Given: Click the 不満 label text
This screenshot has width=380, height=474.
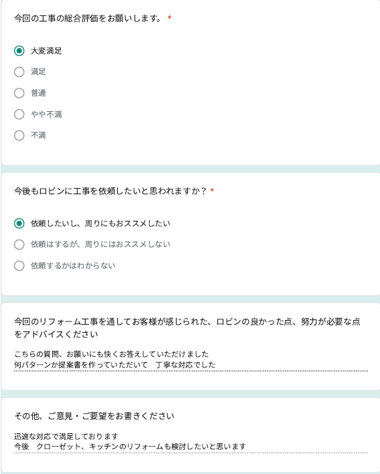Looking at the screenshot, I should [x=38, y=135].
